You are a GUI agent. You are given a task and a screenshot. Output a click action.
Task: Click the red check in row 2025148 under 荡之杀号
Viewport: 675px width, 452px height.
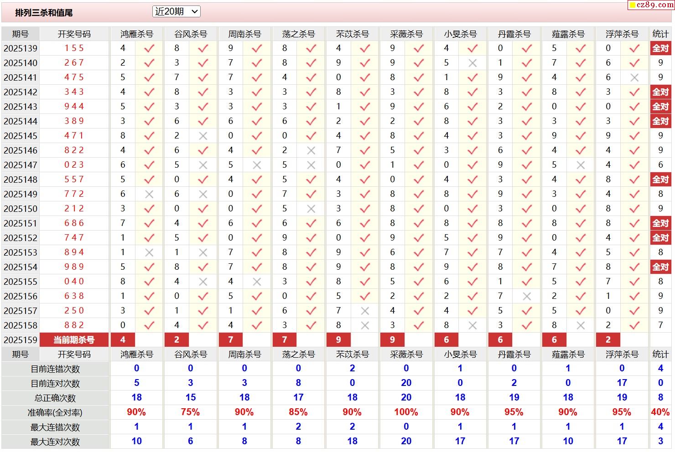[x=311, y=180]
